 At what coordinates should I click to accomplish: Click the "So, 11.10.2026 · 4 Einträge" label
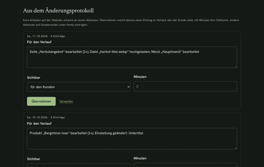46,36
